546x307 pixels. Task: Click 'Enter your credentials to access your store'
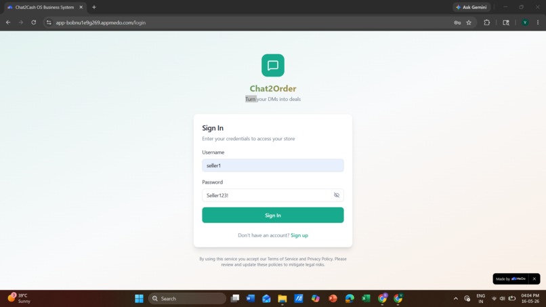(x=249, y=139)
